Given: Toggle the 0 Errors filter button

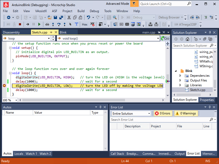Looking at the screenshot, I should pyautogui.click(x=163, y=113).
